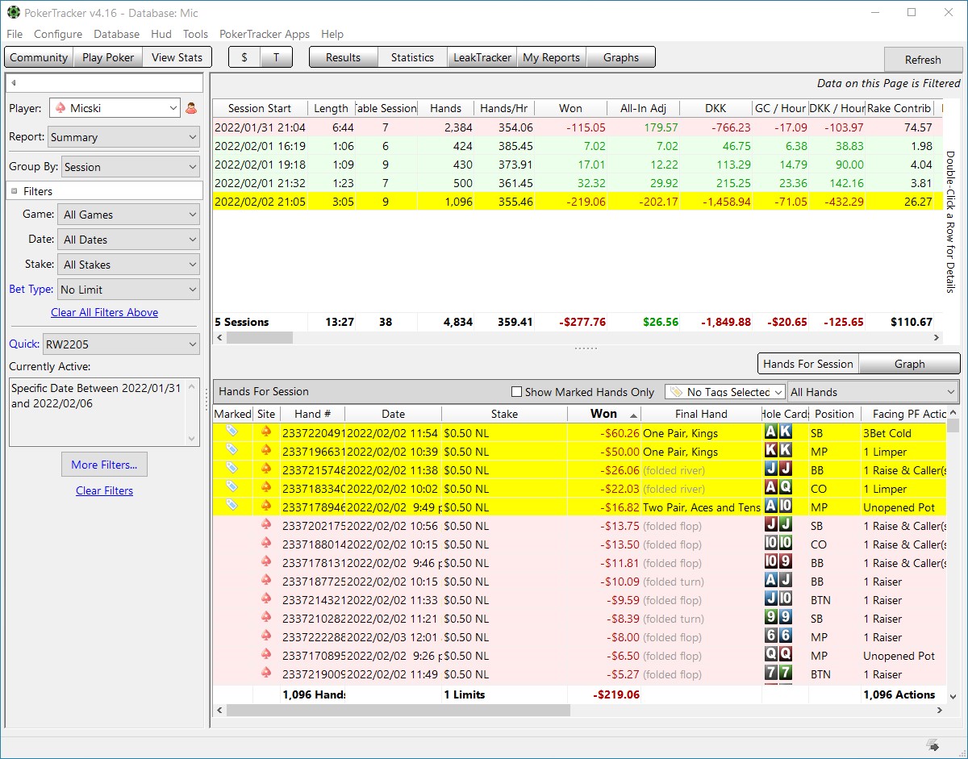This screenshot has width=968, height=759.
Task: Click the All-In Adj column header
Action: pyautogui.click(x=643, y=108)
